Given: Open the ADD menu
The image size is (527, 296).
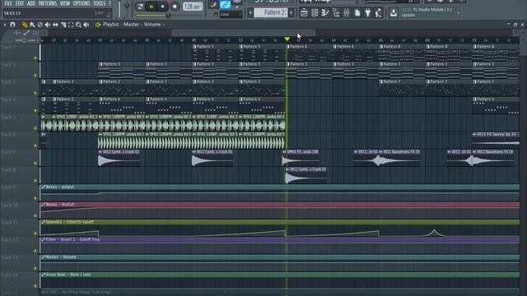Looking at the screenshot, I should [x=31, y=3].
